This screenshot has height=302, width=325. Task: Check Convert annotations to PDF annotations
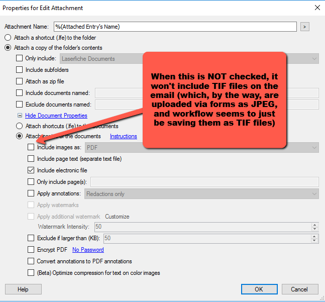click(31, 261)
